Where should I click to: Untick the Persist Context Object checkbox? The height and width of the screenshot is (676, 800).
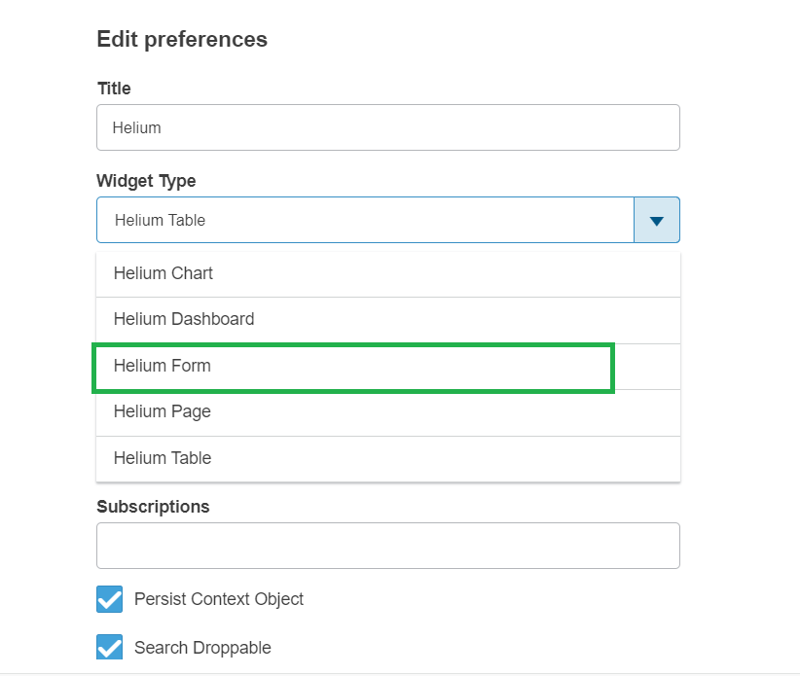pos(110,599)
